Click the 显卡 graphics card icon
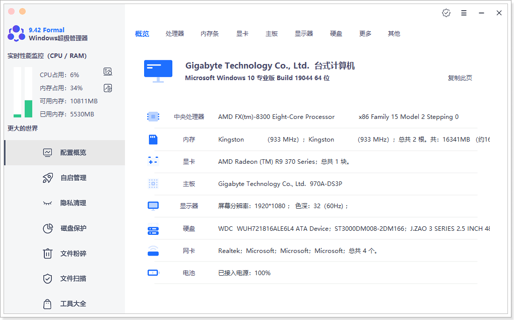 (153, 161)
